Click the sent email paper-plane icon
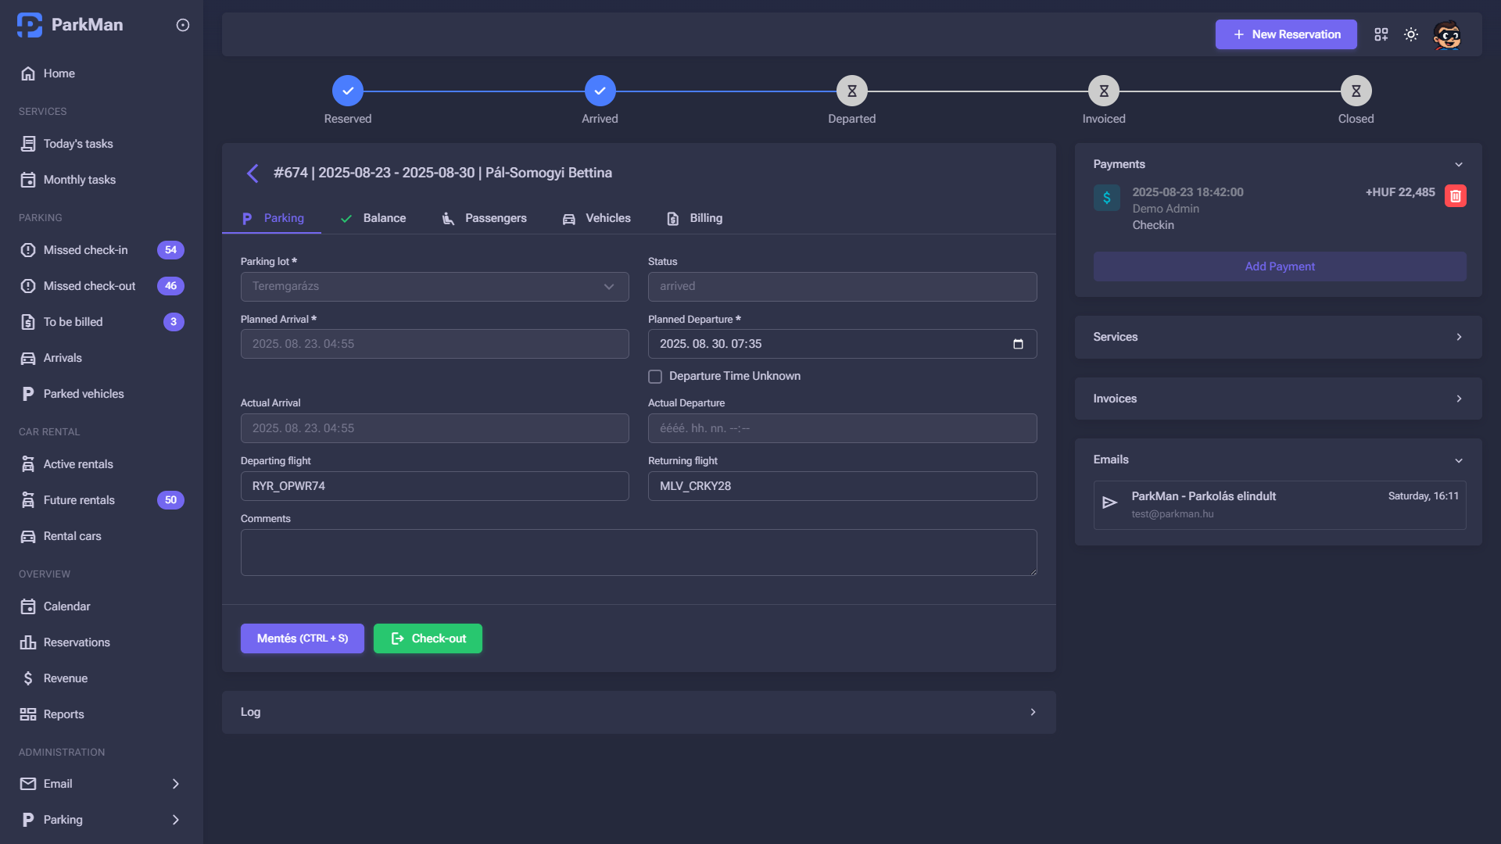 pyautogui.click(x=1109, y=502)
